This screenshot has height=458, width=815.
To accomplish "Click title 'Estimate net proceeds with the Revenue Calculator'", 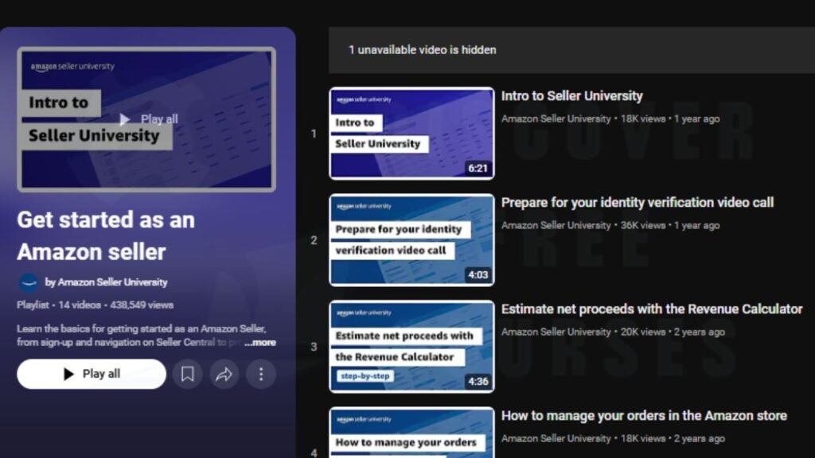I will (652, 309).
